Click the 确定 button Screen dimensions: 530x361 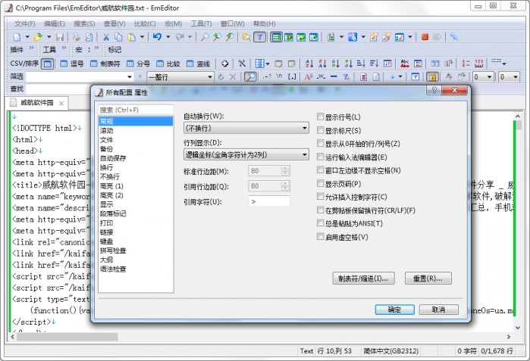(x=394, y=310)
